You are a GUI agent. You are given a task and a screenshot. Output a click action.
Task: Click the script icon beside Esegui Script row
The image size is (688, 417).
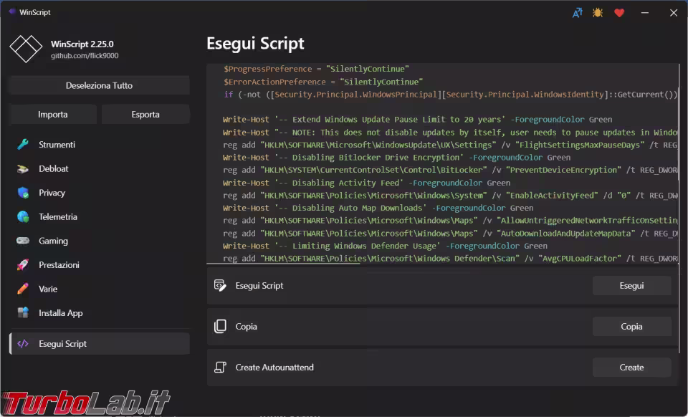coord(220,285)
